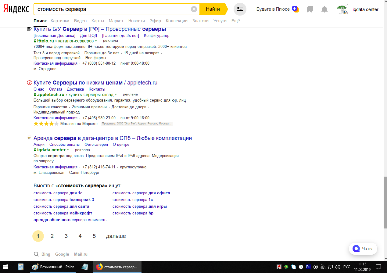Open notifications bell icon
The height and width of the screenshot is (273, 387).
[324, 9]
